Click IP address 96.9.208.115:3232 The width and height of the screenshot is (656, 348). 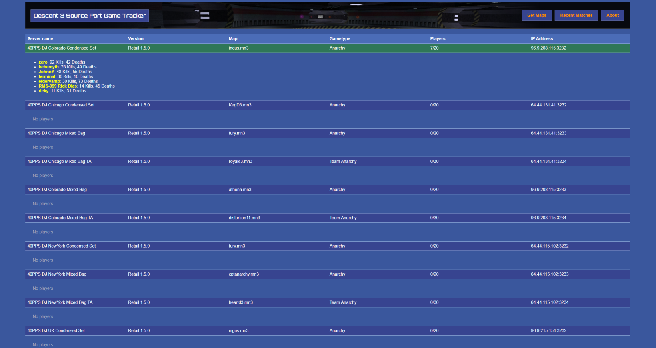point(548,48)
